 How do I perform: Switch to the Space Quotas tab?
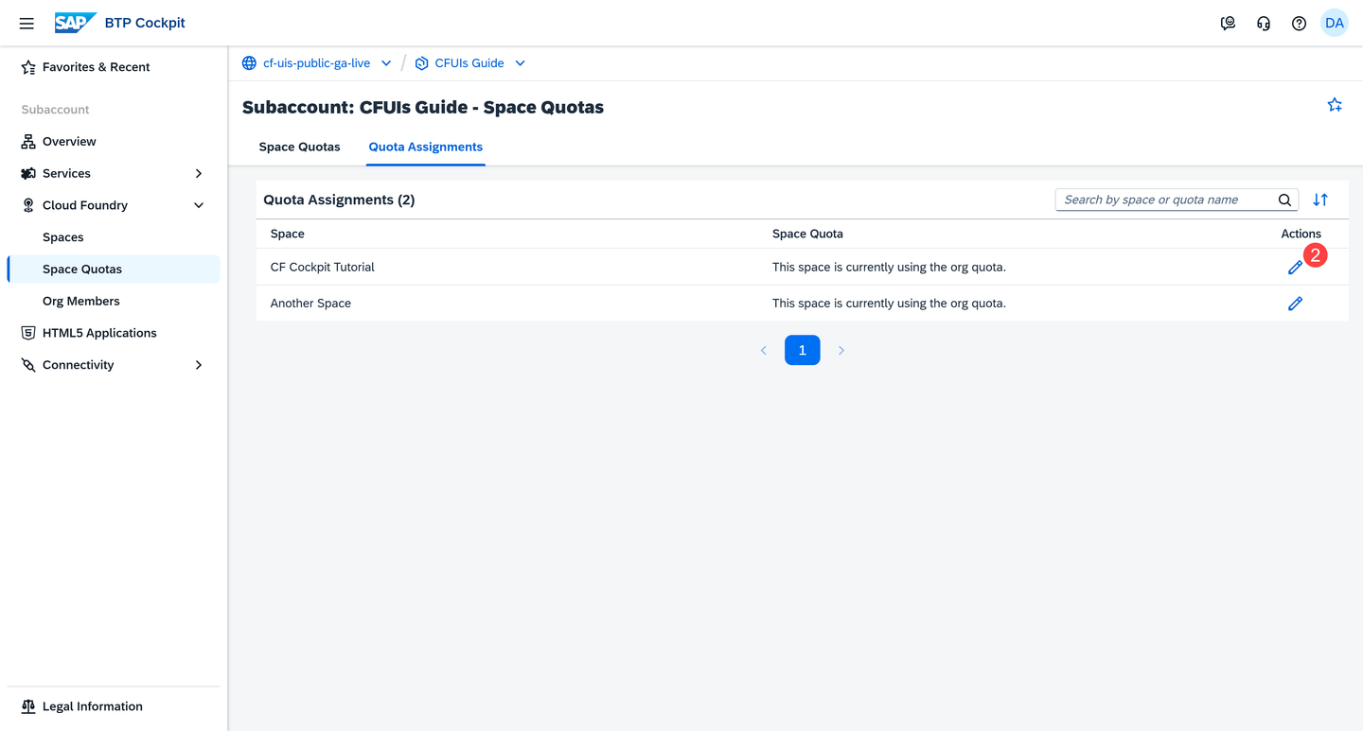(299, 147)
